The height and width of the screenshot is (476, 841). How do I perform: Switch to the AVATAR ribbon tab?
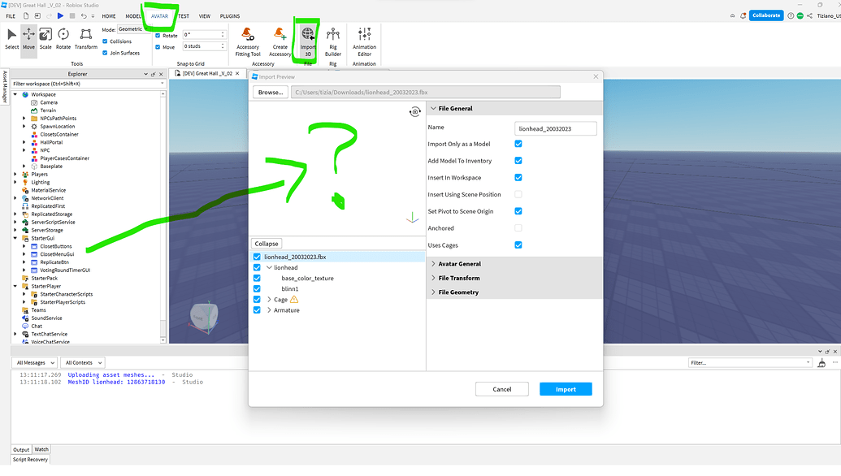click(159, 16)
